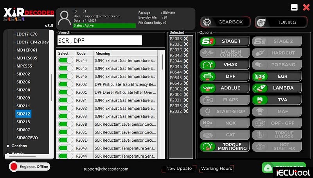This screenshot has height=178, width=313.
Task: Click the Stage 2 icon
Action: 259,41
